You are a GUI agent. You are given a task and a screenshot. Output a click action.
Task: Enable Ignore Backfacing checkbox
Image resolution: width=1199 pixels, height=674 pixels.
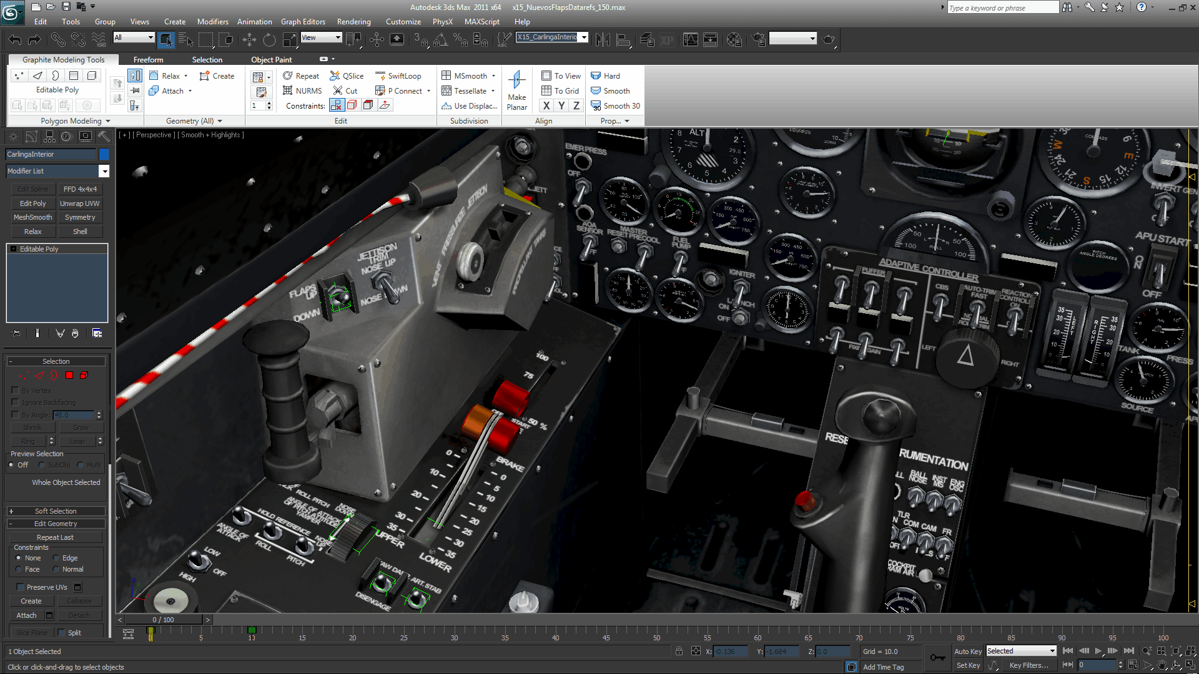tap(15, 403)
